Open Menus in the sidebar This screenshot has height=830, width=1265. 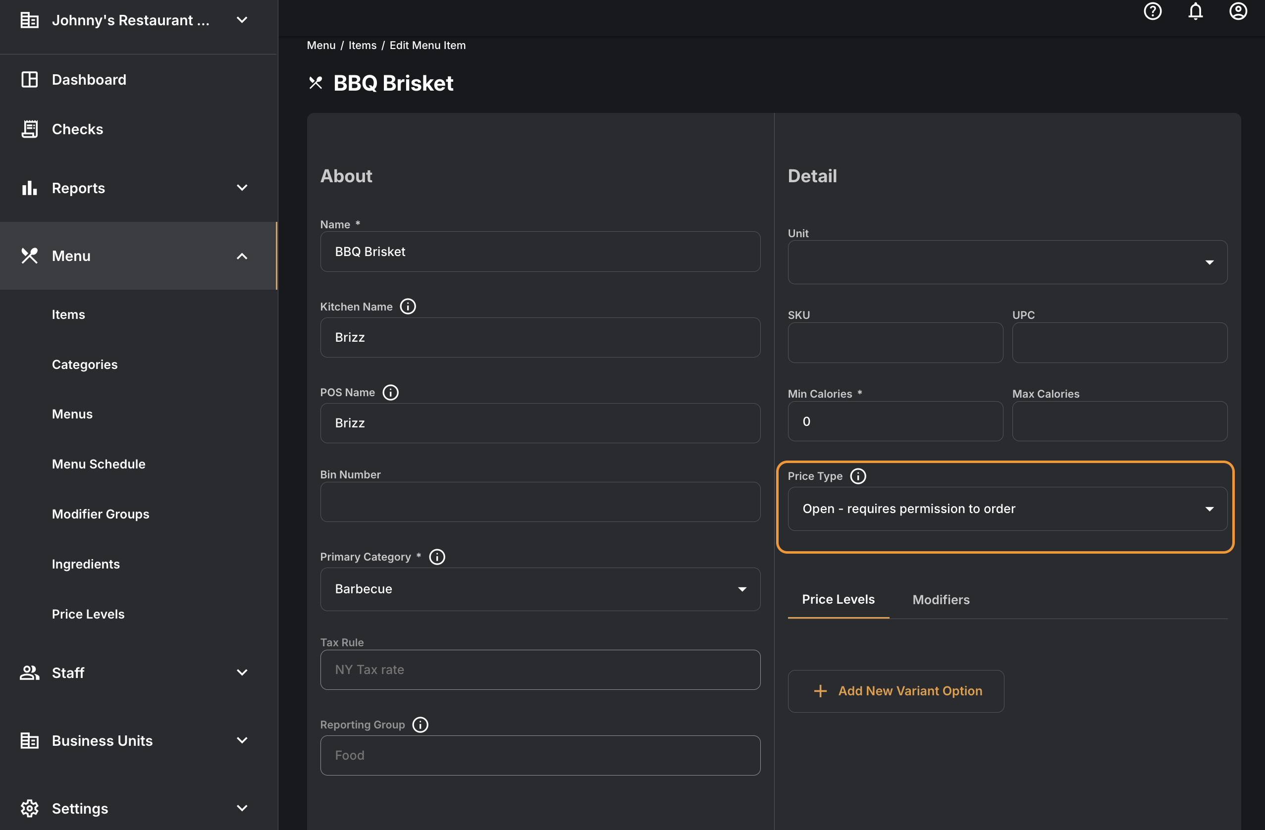pos(72,414)
